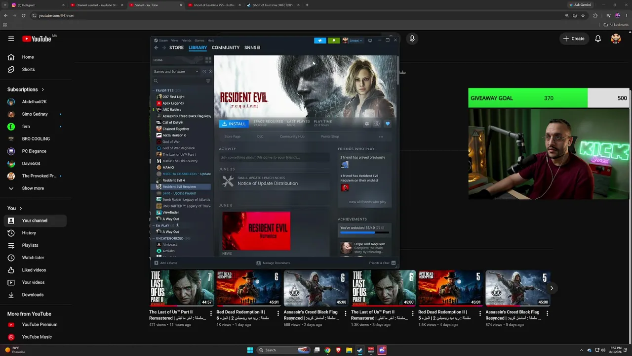Open the Friends menu in Steam
The height and width of the screenshot is (356, 632).
(186, 41)
